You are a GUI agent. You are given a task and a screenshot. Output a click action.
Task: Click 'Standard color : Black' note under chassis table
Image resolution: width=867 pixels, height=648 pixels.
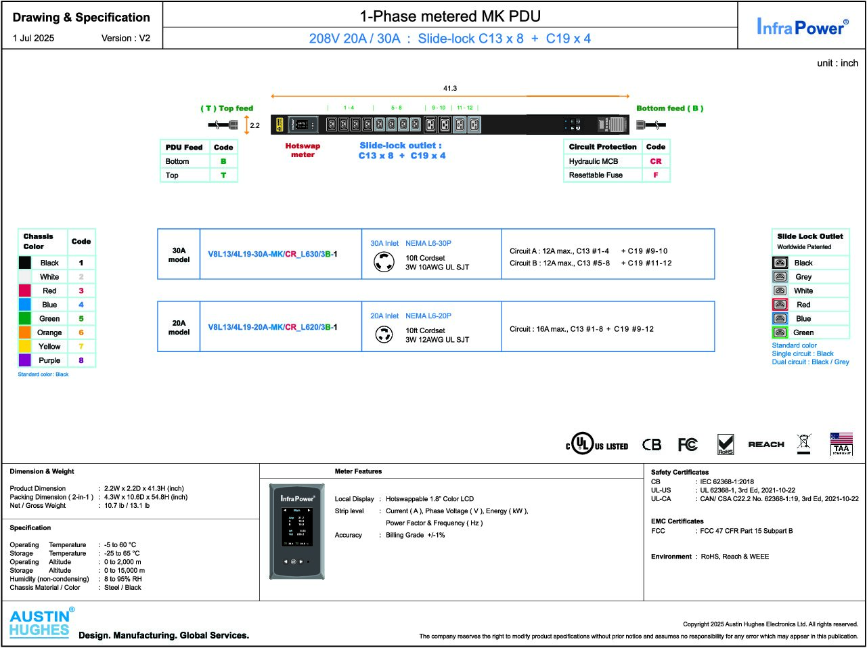click(43, 374)
